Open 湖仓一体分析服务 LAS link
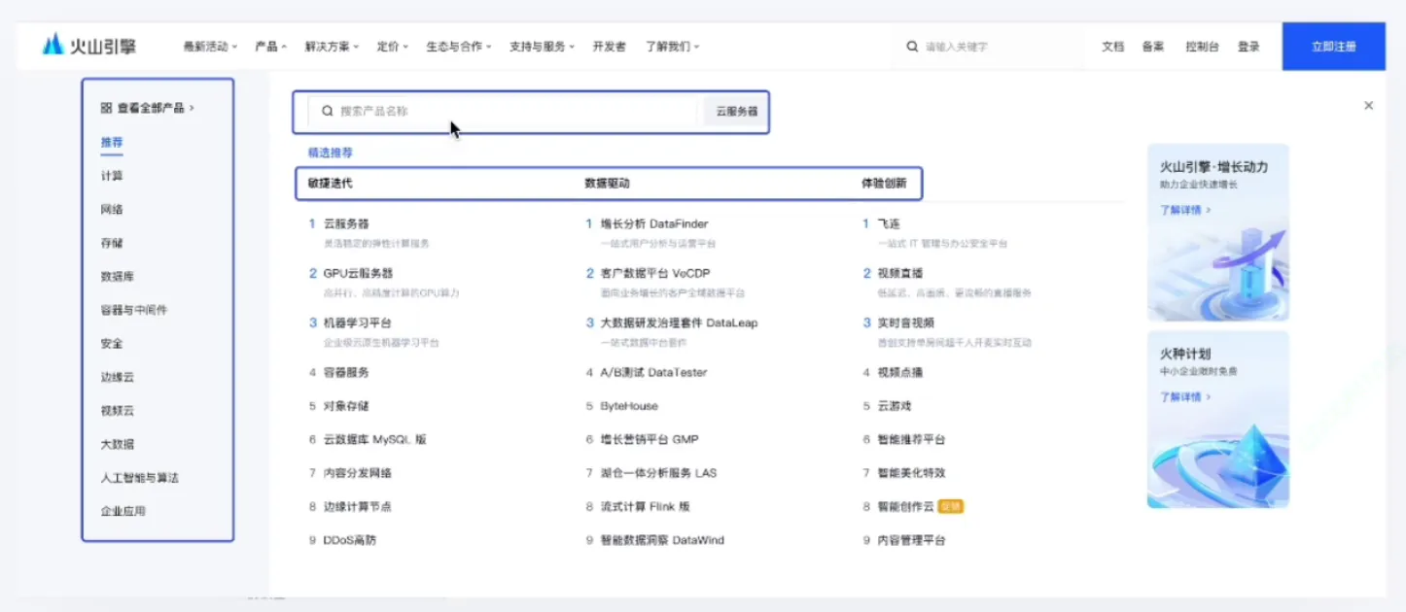1406x612 pixels. click(658, 473)
